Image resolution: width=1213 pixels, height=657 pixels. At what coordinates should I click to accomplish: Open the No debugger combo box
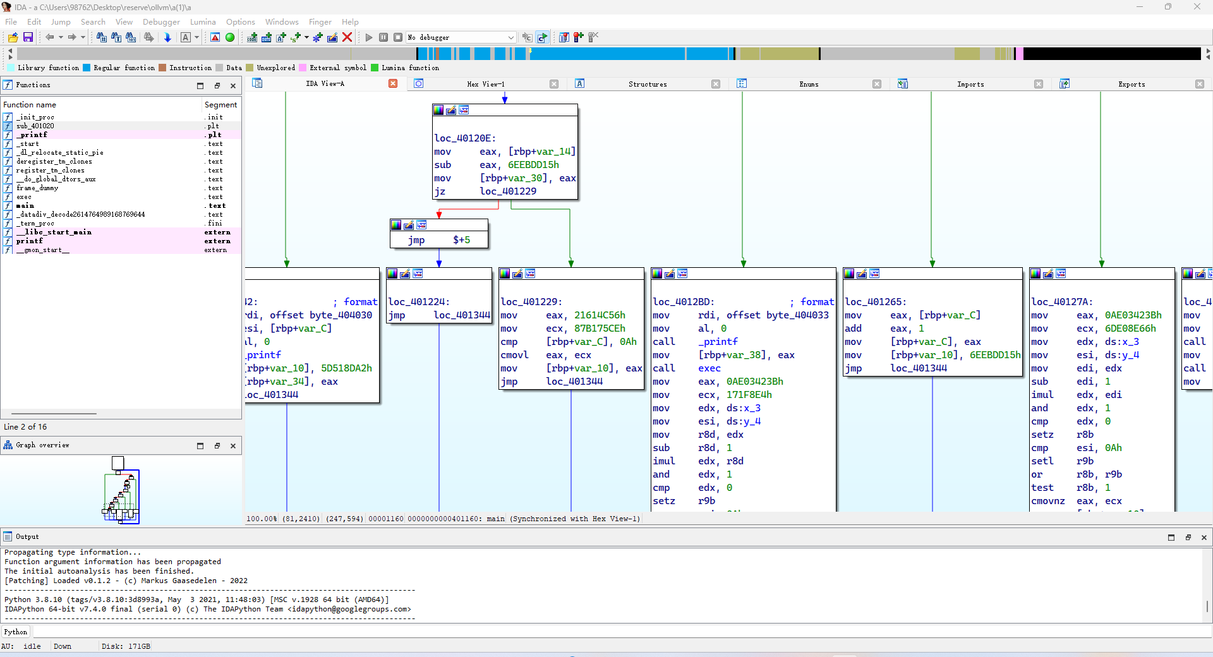[461, 37]
